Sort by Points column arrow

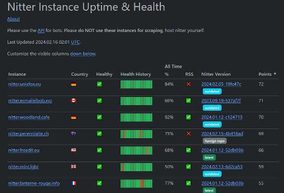click(275, 74)
